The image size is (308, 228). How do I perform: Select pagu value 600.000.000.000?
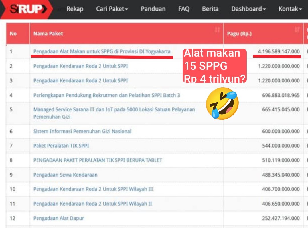pyautogui.click(x=281, y=131)
